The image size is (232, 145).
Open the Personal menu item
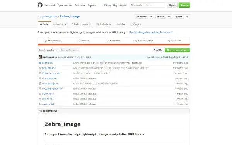[49, 5]
